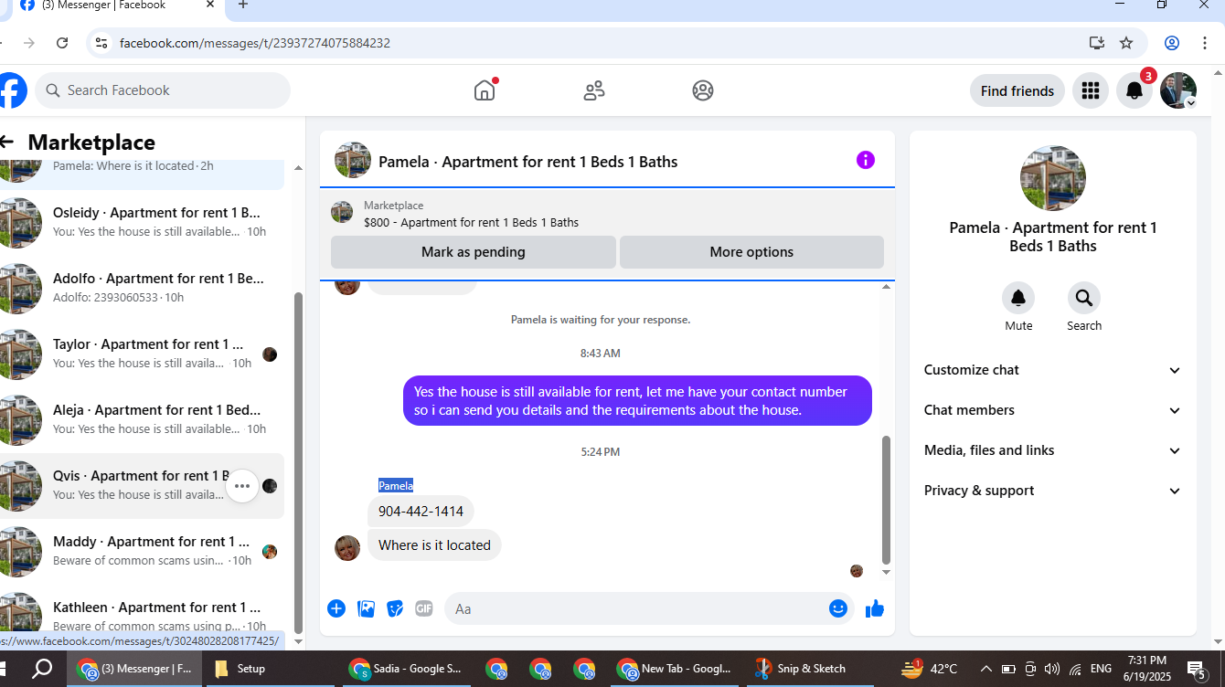
Task: Switch to Sadia Google Chrome taskbar window
Action: [406, 669]
